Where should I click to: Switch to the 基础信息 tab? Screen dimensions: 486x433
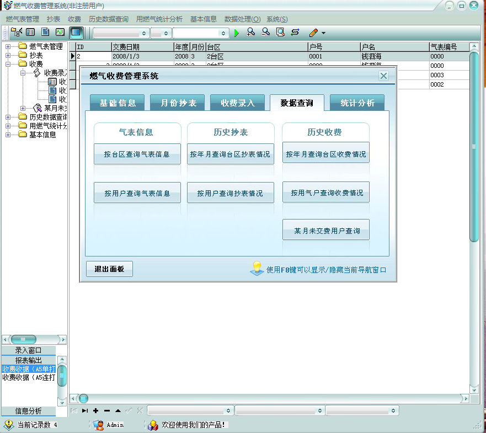tap(118, 103)
